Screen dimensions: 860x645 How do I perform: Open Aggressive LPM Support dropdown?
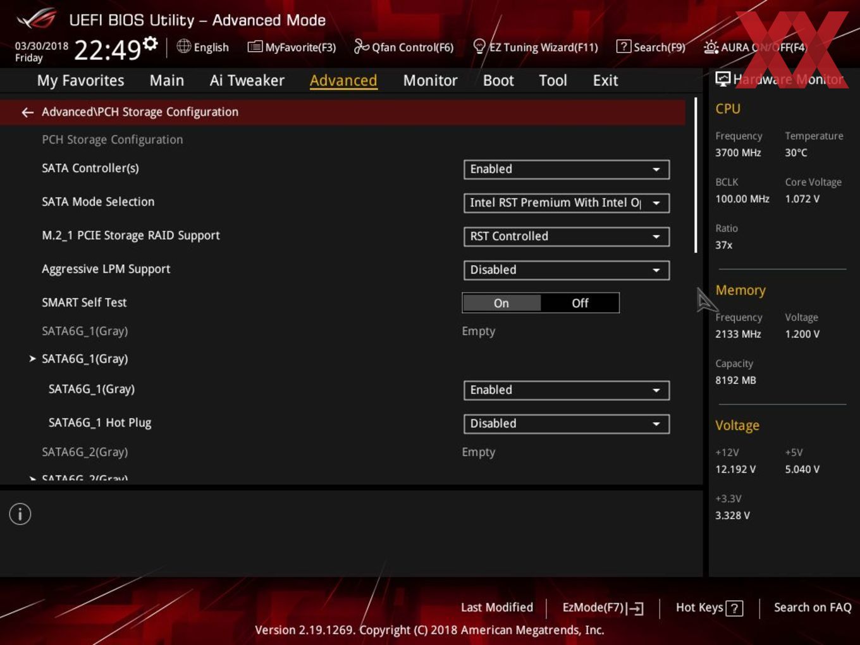click(567, 270)
